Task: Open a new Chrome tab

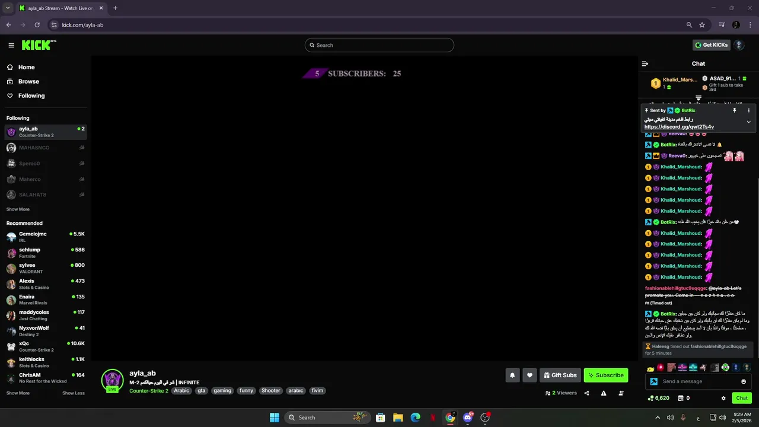Action: point(115,8)
